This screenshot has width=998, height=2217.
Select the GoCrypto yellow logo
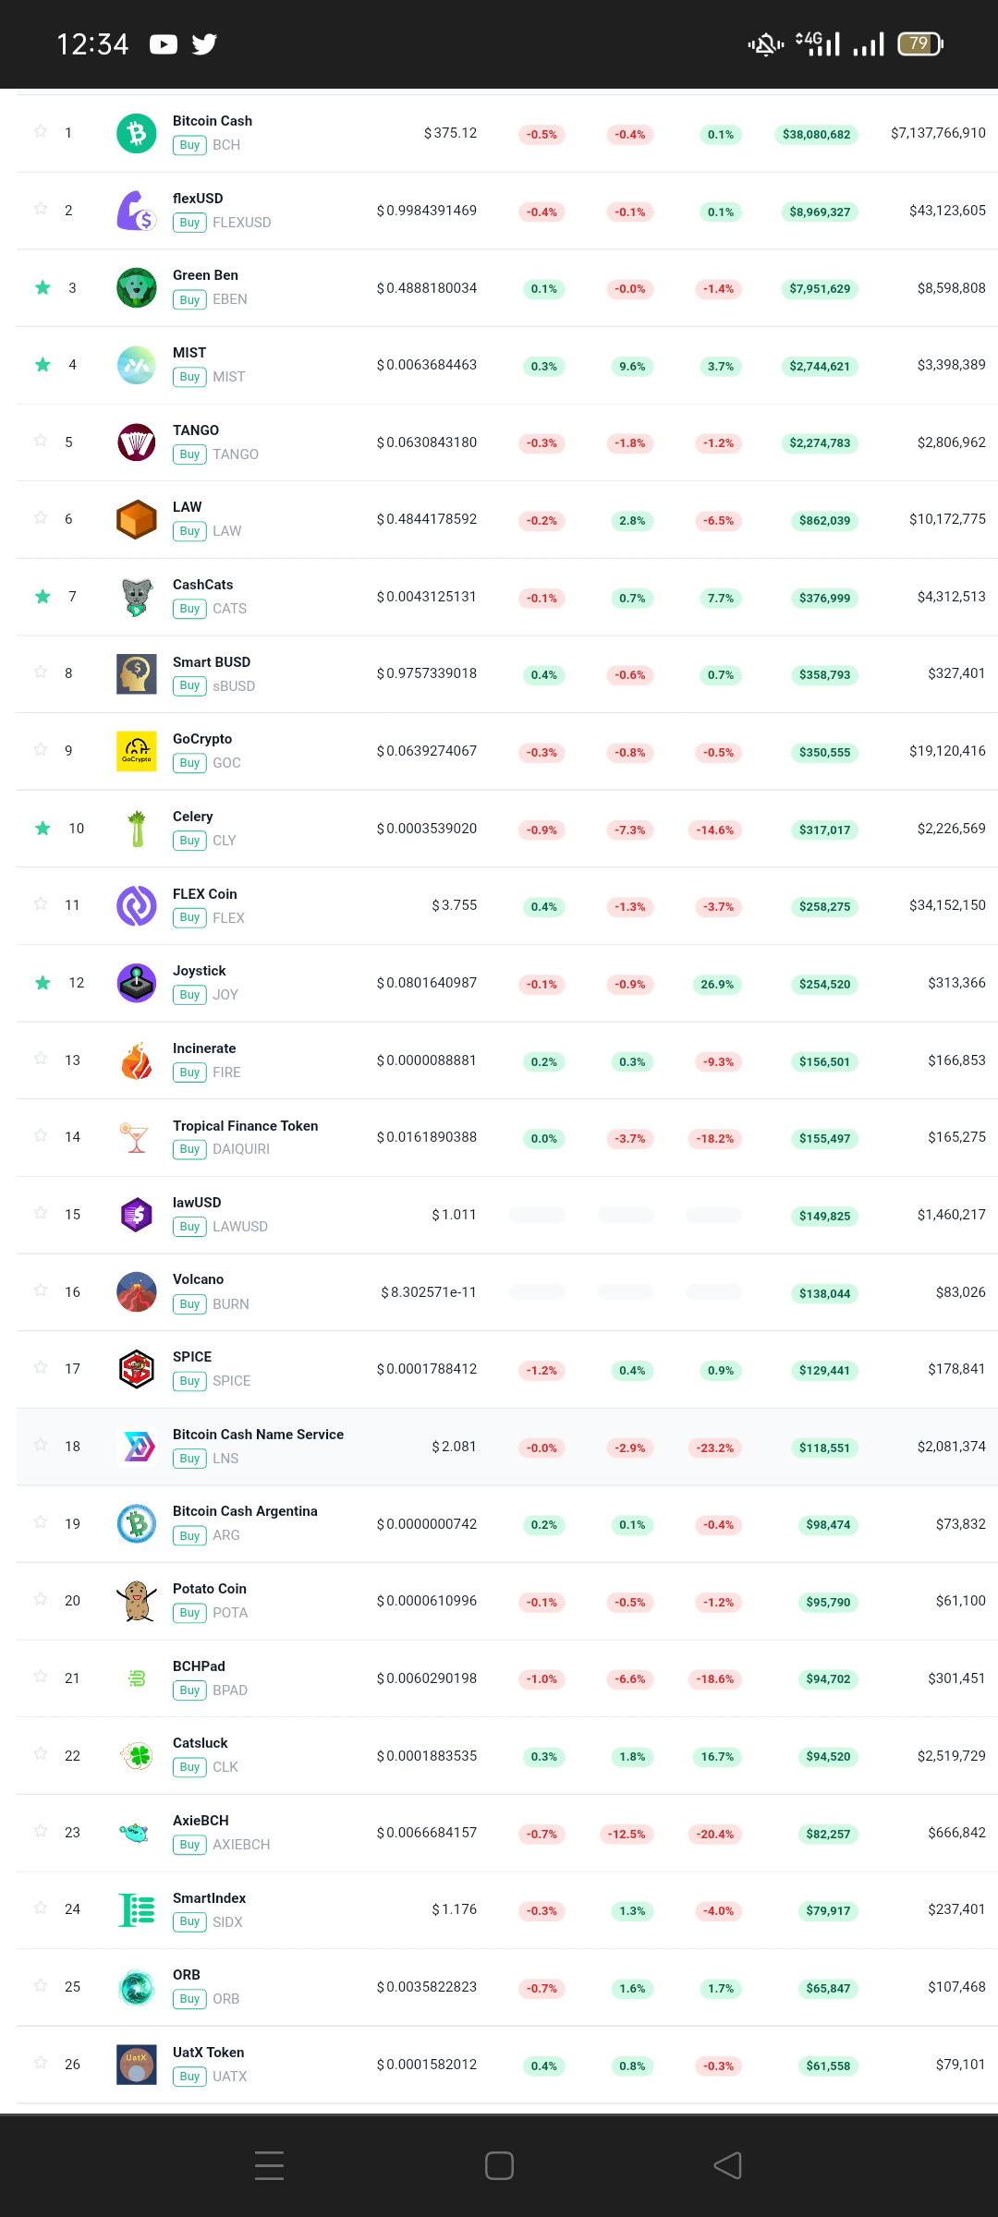coord(137,751)
